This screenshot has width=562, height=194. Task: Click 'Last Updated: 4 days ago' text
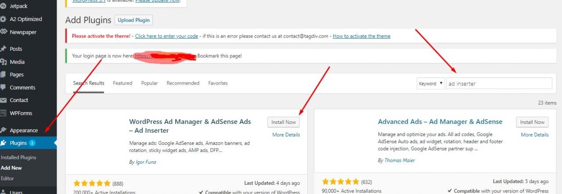(272, 183)
